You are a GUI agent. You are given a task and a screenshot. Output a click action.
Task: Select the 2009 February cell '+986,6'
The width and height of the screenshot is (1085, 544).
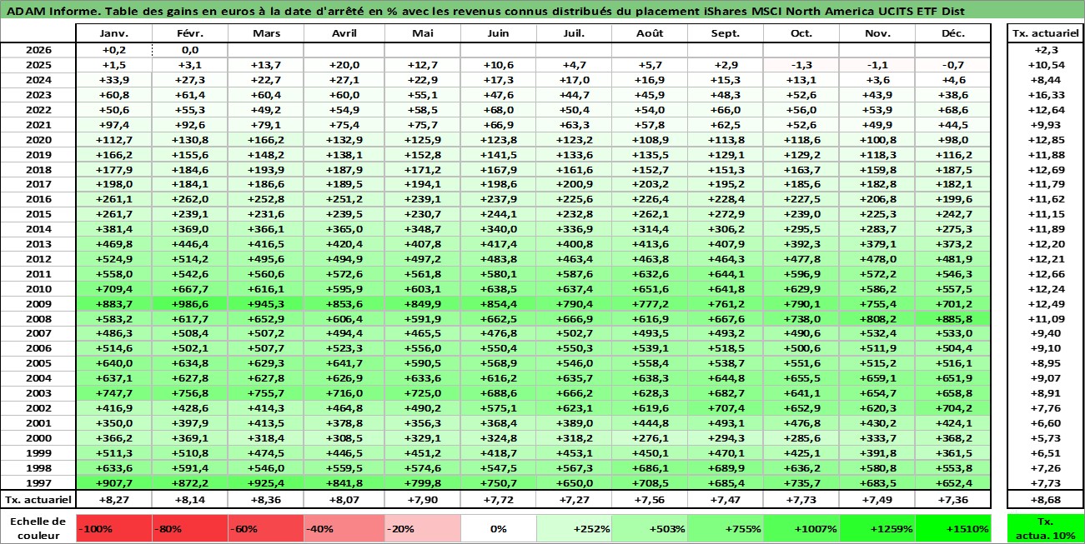click(x=190, y=304)
